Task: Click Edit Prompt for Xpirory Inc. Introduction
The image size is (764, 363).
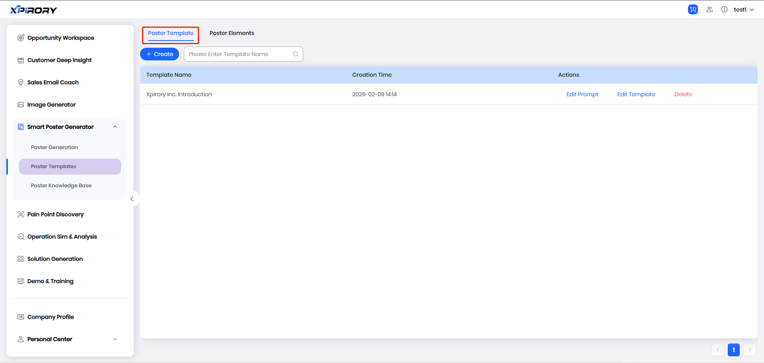Action: pyautogui.click(x=582, y=94)
